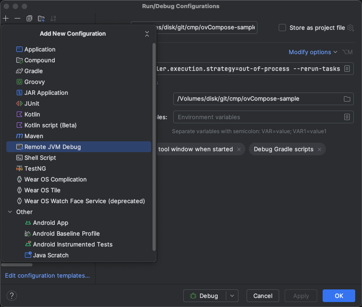Image resolution: width=362 pixels, height=307 pixels.
Task: Click the Edit configuration templates link
Action: pyautogui.click(x=48, y=275)
